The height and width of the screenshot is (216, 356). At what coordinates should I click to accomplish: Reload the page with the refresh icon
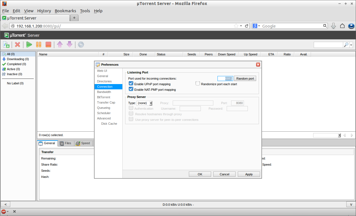click(246, 26)
